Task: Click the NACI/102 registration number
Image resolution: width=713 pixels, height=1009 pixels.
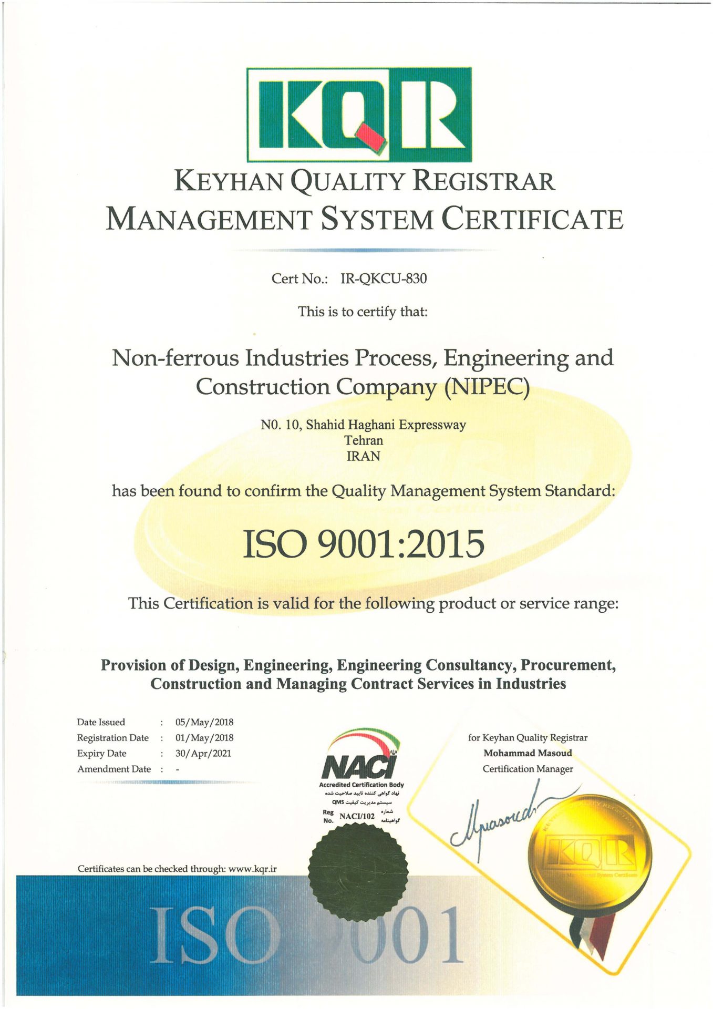Action: click(x=357, y=816)
